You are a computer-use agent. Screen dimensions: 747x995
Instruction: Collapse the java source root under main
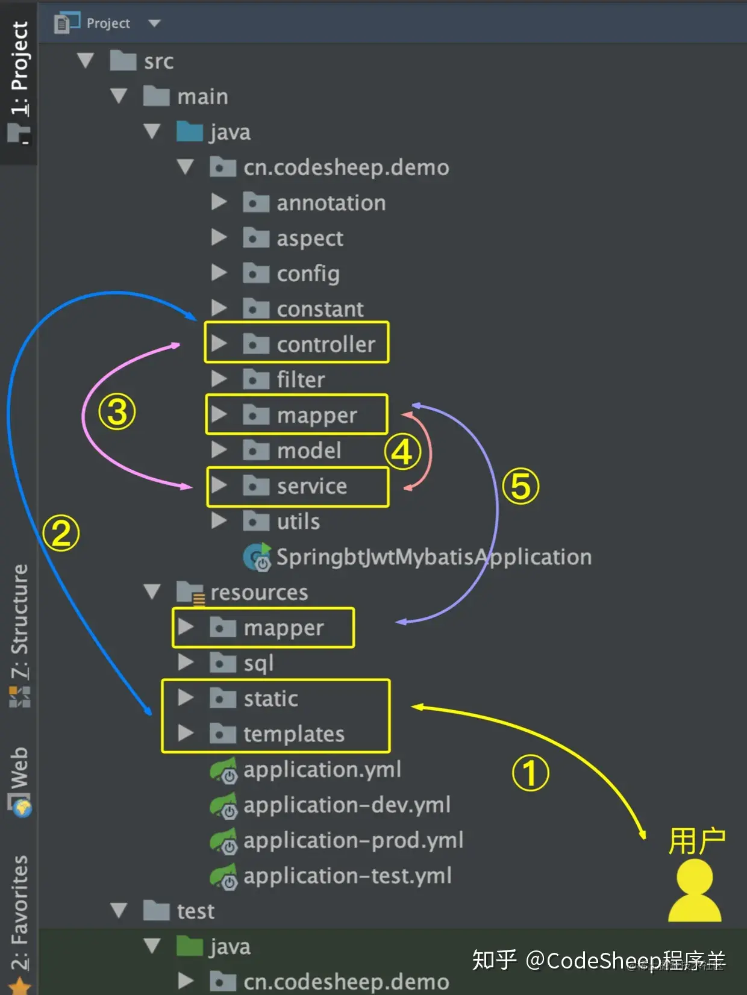click(152, 132)
